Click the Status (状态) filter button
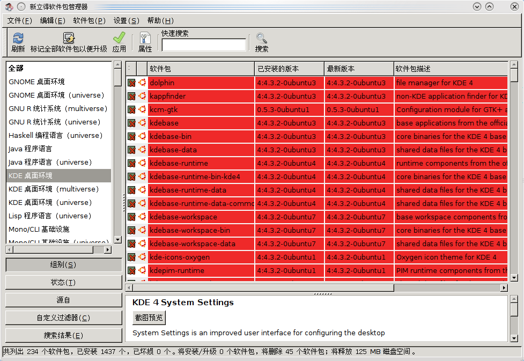The height and width of the screenshot is (361, 524). point(63,283)
